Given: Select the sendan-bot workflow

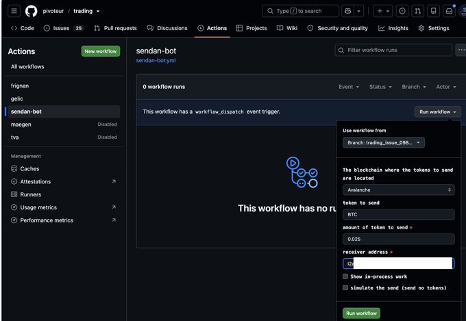Looking at the screenshot, I should click(x=64, y=112).
